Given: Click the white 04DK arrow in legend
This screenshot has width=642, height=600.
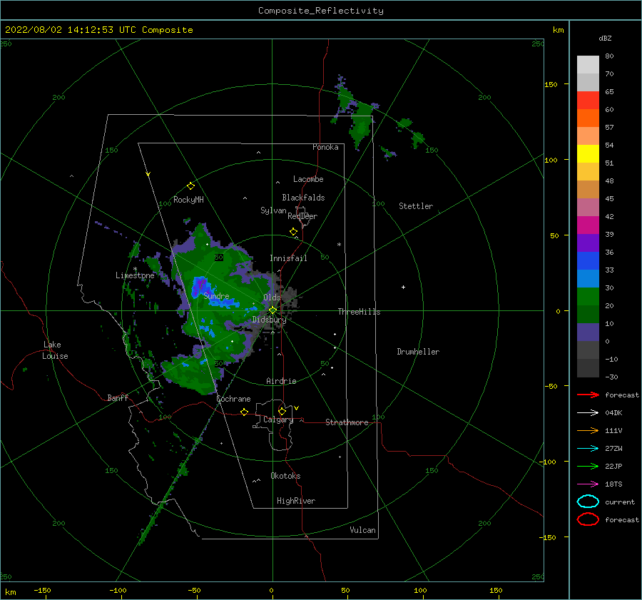Looking at the screenshot, I should point(588,413).
